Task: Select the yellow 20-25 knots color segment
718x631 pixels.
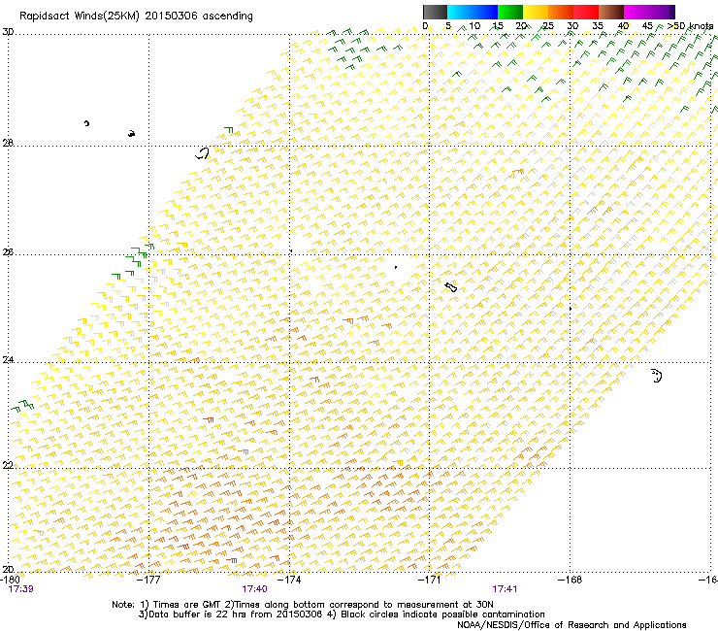Action: pos(536,12)
